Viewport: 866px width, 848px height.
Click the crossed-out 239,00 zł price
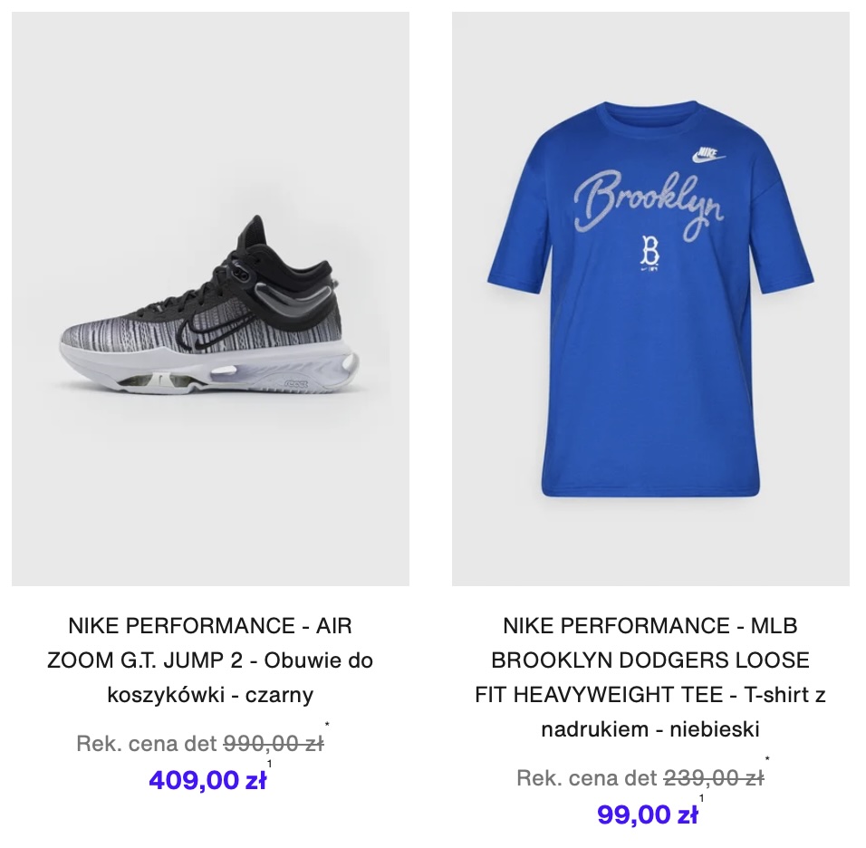click(x=714, y=778)
